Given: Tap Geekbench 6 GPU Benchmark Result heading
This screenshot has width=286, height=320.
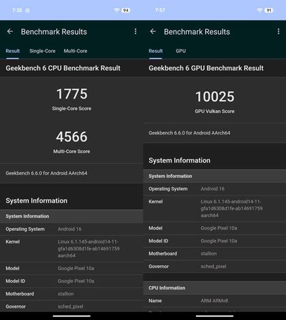Looking at the screenshot, I should (x=206, y=68).
